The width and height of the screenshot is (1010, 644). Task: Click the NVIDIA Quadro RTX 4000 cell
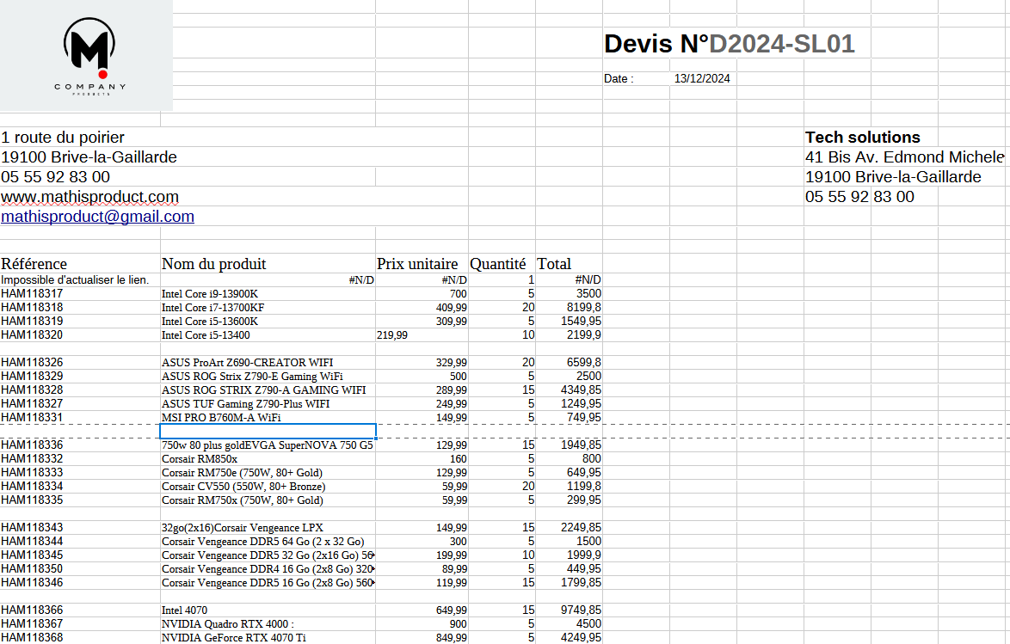coord(222,624)
